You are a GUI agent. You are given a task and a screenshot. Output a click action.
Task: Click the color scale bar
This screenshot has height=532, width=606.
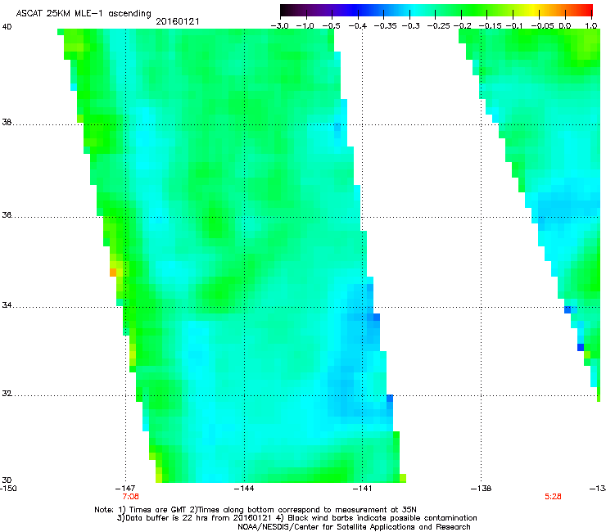436,10
